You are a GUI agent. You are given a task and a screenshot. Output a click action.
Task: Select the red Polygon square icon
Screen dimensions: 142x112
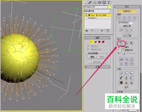tap(99, 42)
